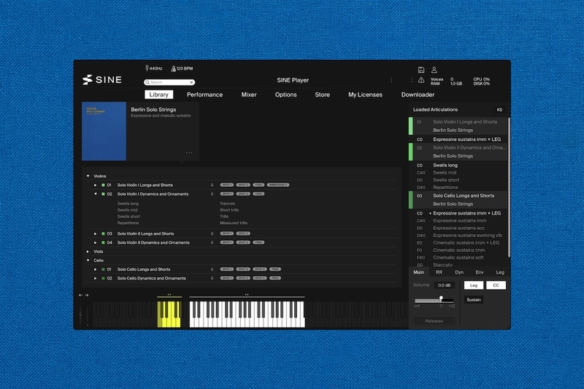Expand 01 Solo Cello Longs and Shorts
Screen dimensions: 584x389
[x=96, y=269]
